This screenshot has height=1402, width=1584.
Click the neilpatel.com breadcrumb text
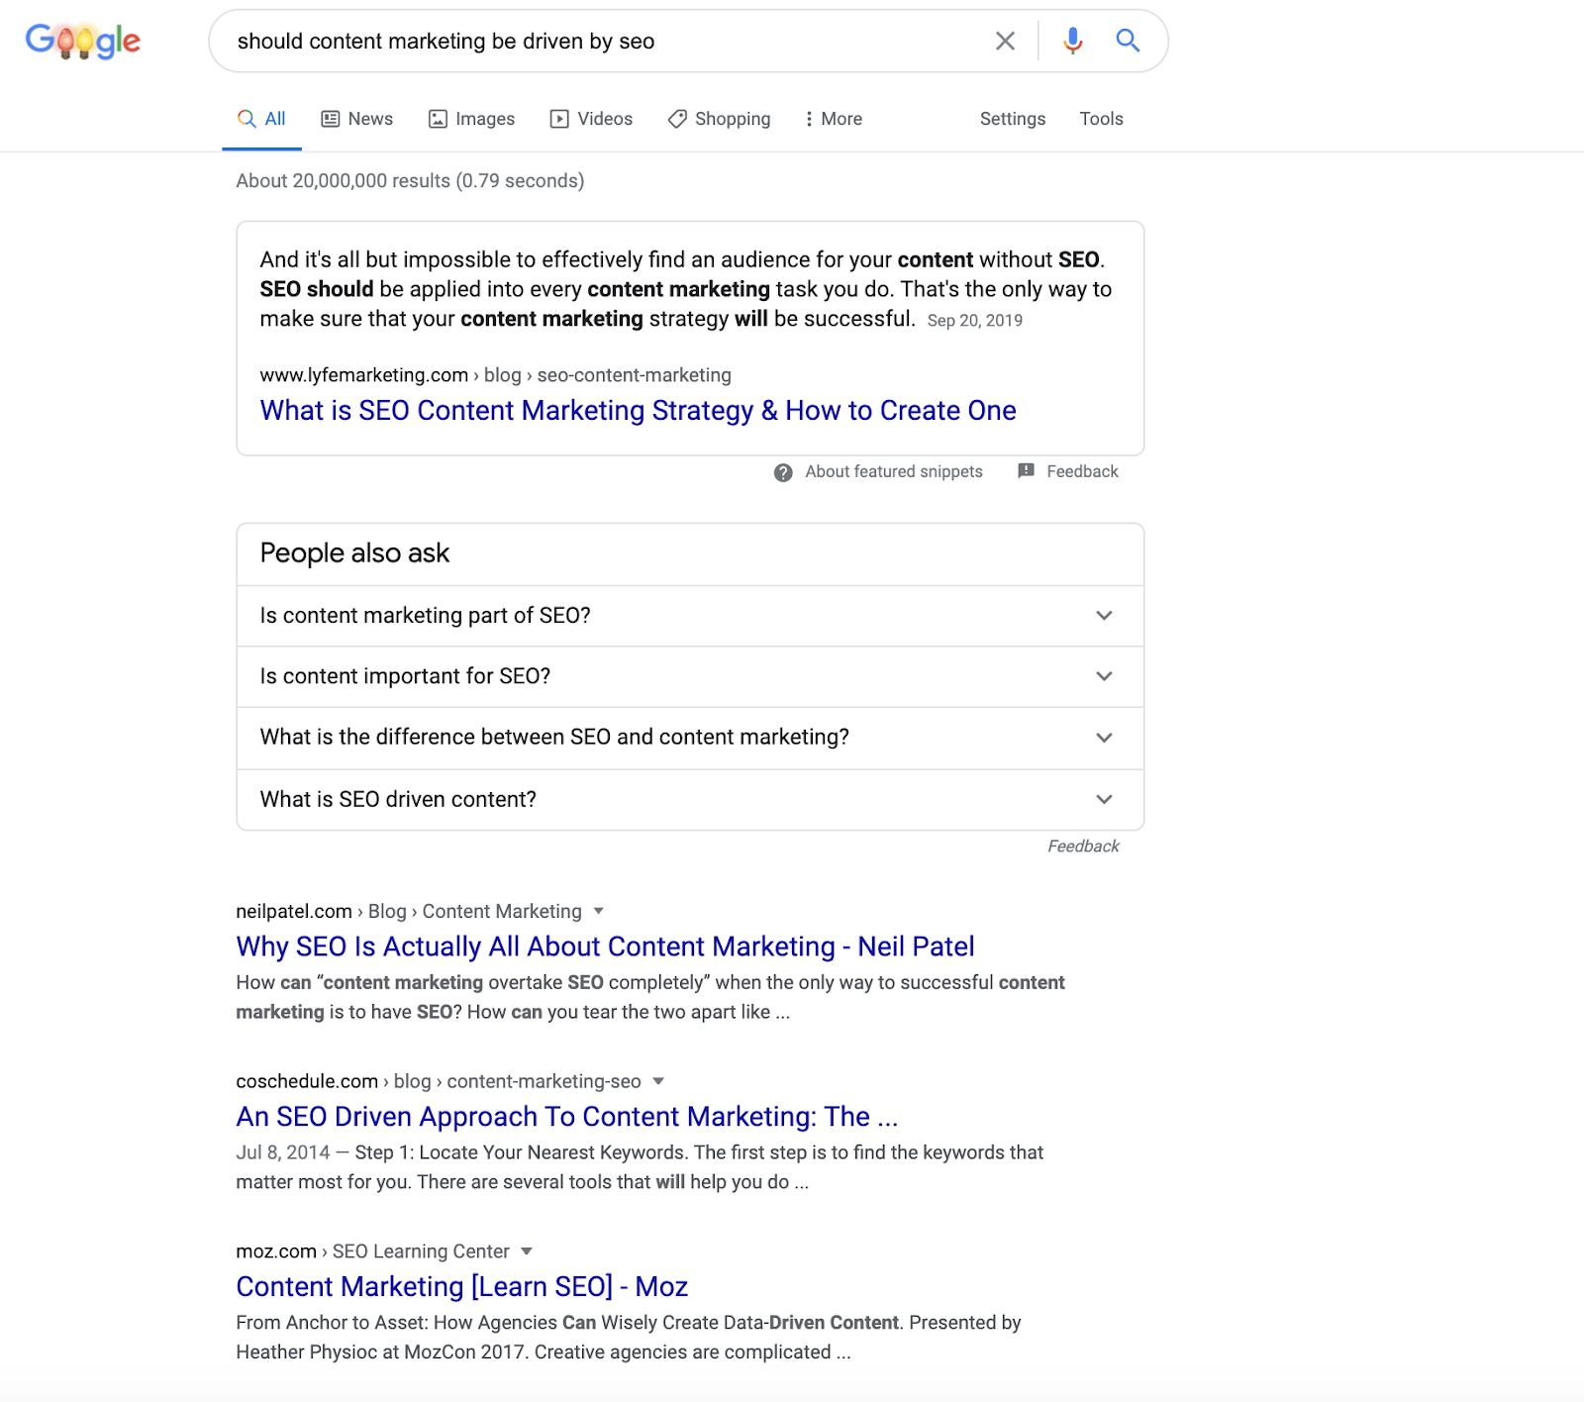(409, 911)
